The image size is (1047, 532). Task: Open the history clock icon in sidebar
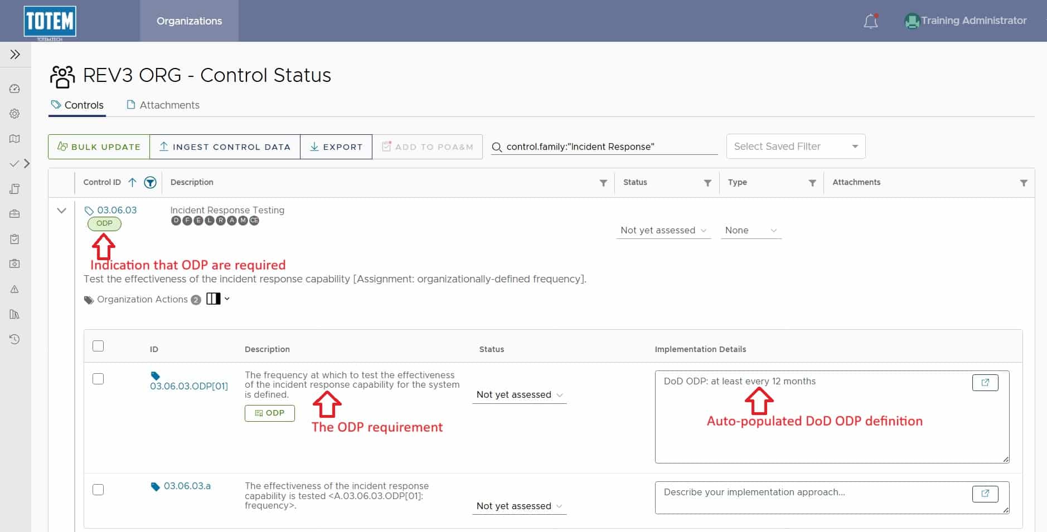pyautogui.click(x=15, y=339)
